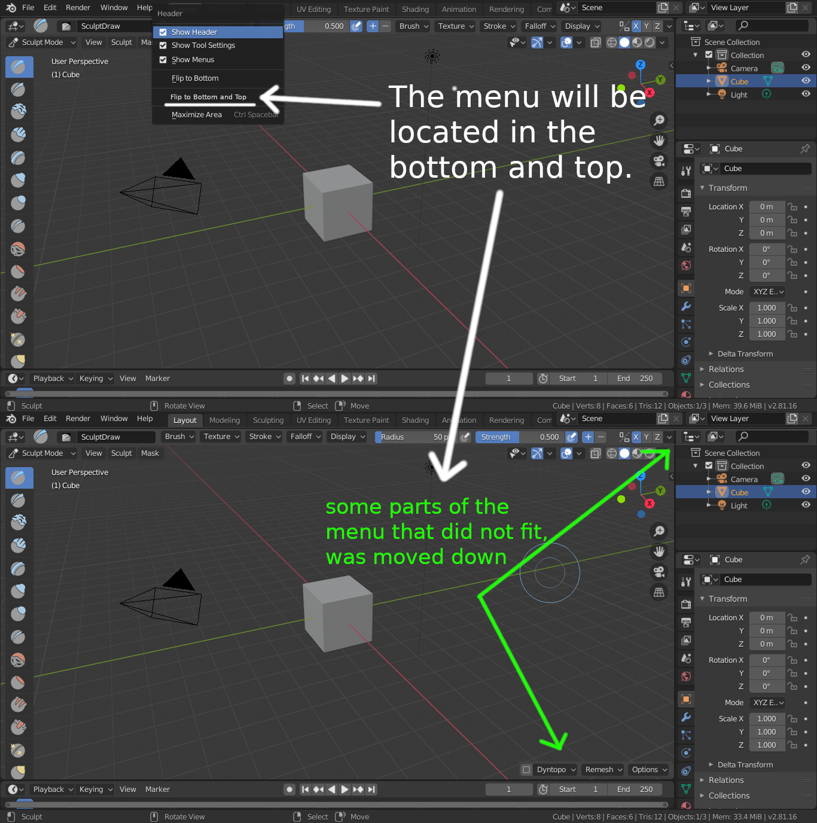
Task: Open Modifiers wrench tab in upper properties panel
Action: click(686, 306)
